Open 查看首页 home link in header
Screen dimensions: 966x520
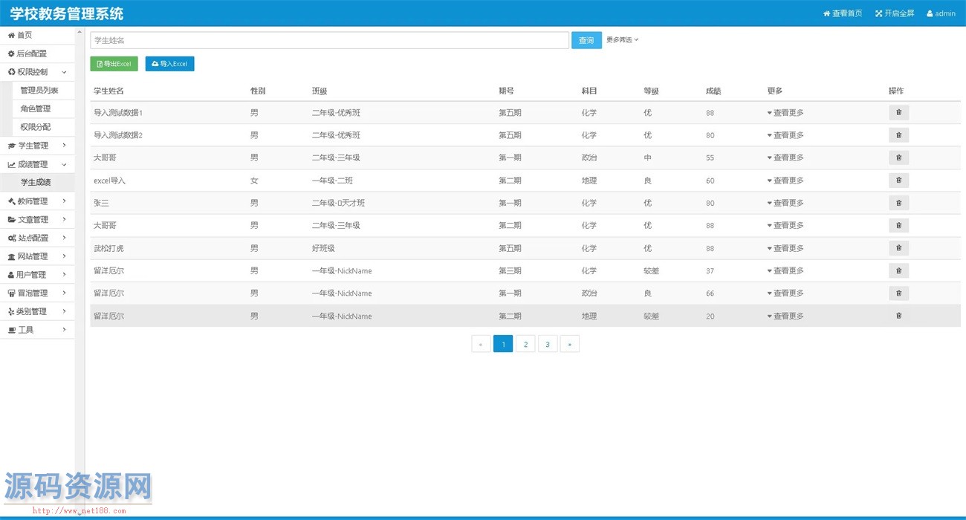(843, 13)
